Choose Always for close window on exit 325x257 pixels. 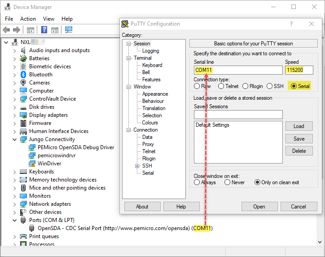click(x=205, y=182)
